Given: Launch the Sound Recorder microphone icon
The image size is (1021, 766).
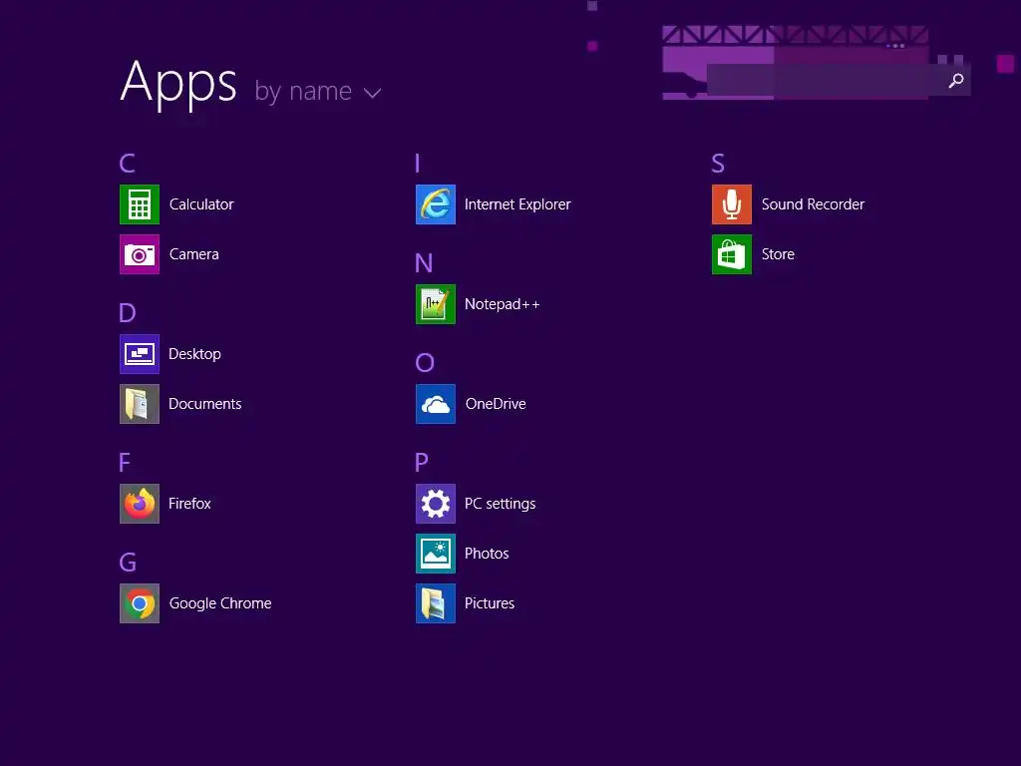Looking at the screenshot, I should tap(732, 204).
